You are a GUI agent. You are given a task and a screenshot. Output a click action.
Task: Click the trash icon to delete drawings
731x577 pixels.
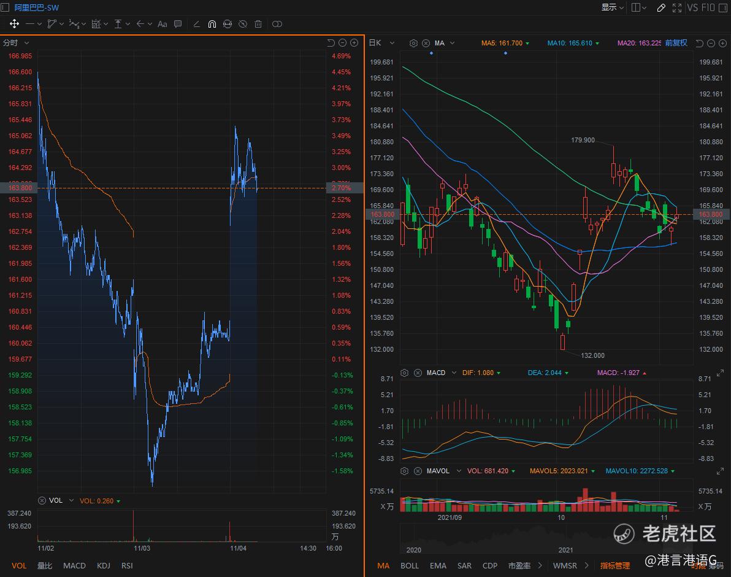258,24
